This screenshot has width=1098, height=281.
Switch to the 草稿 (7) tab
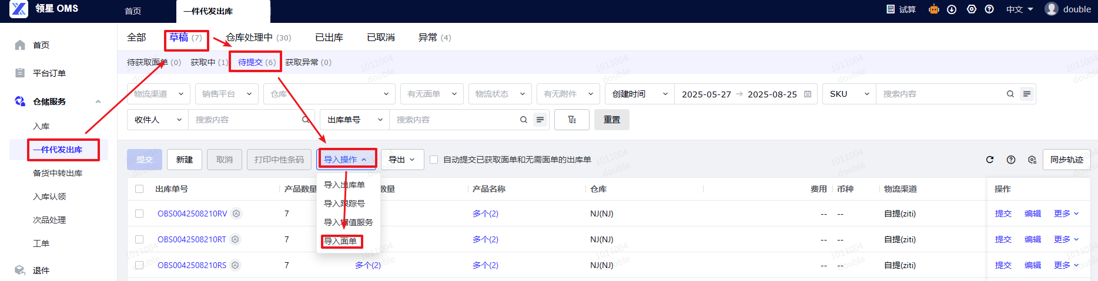pos(186,38)
